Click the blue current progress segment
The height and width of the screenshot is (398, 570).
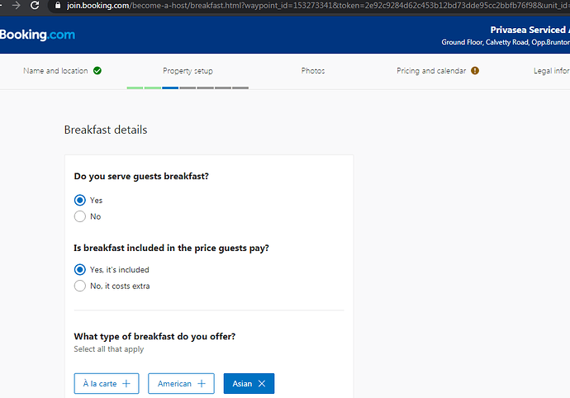(x=170, y=88)
